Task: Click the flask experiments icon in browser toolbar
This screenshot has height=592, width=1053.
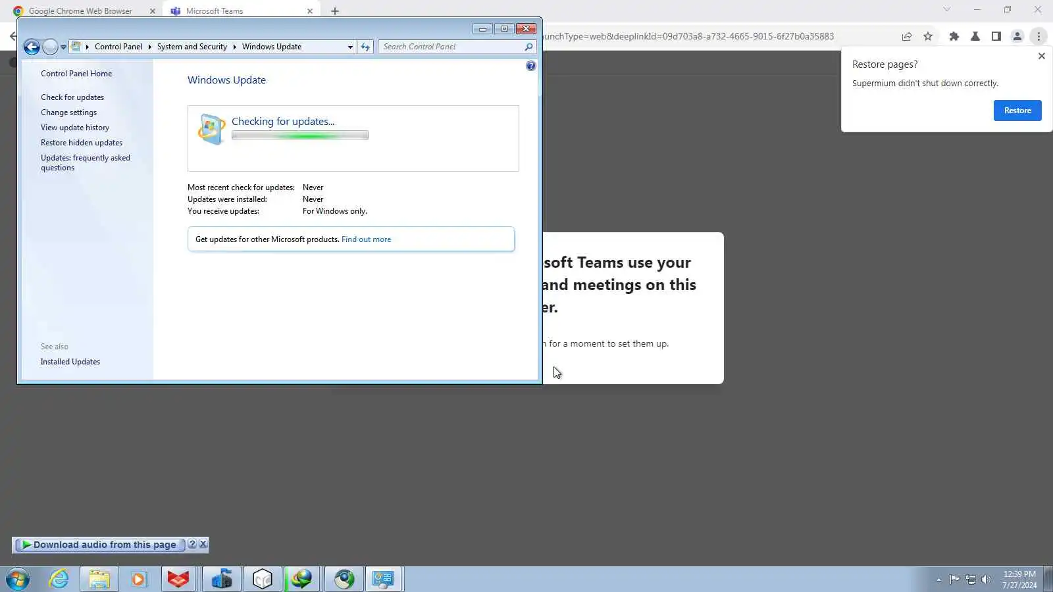Action: [975, 37]
